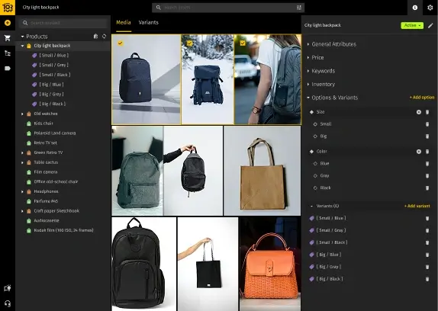Expand the General Attributes section
The width and height of the screenshot is (438, 311).
point(308,44)
